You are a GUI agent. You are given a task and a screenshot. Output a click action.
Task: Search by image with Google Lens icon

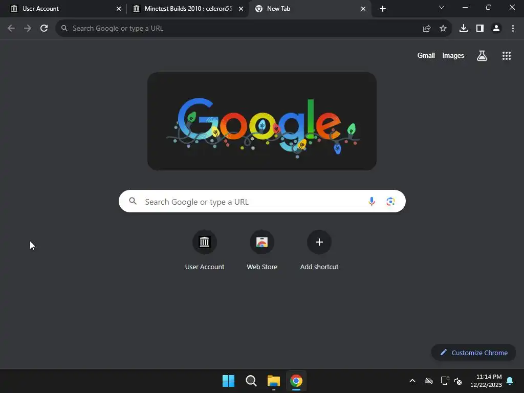pos(390,202)
